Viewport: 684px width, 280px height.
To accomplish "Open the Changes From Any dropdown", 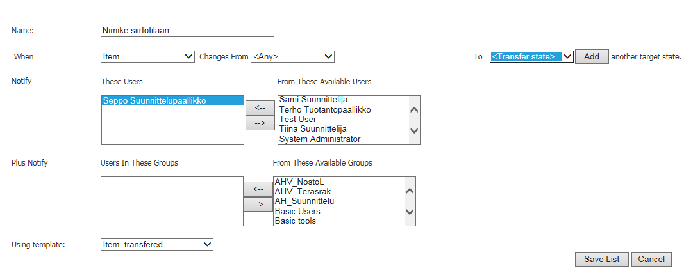I will pos(292,56).
